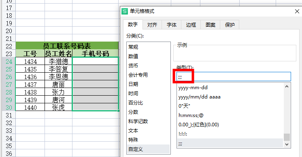The image size is (302, 157).
Task: Select the h:mm:ss;@ format
Action: point(230,115)
